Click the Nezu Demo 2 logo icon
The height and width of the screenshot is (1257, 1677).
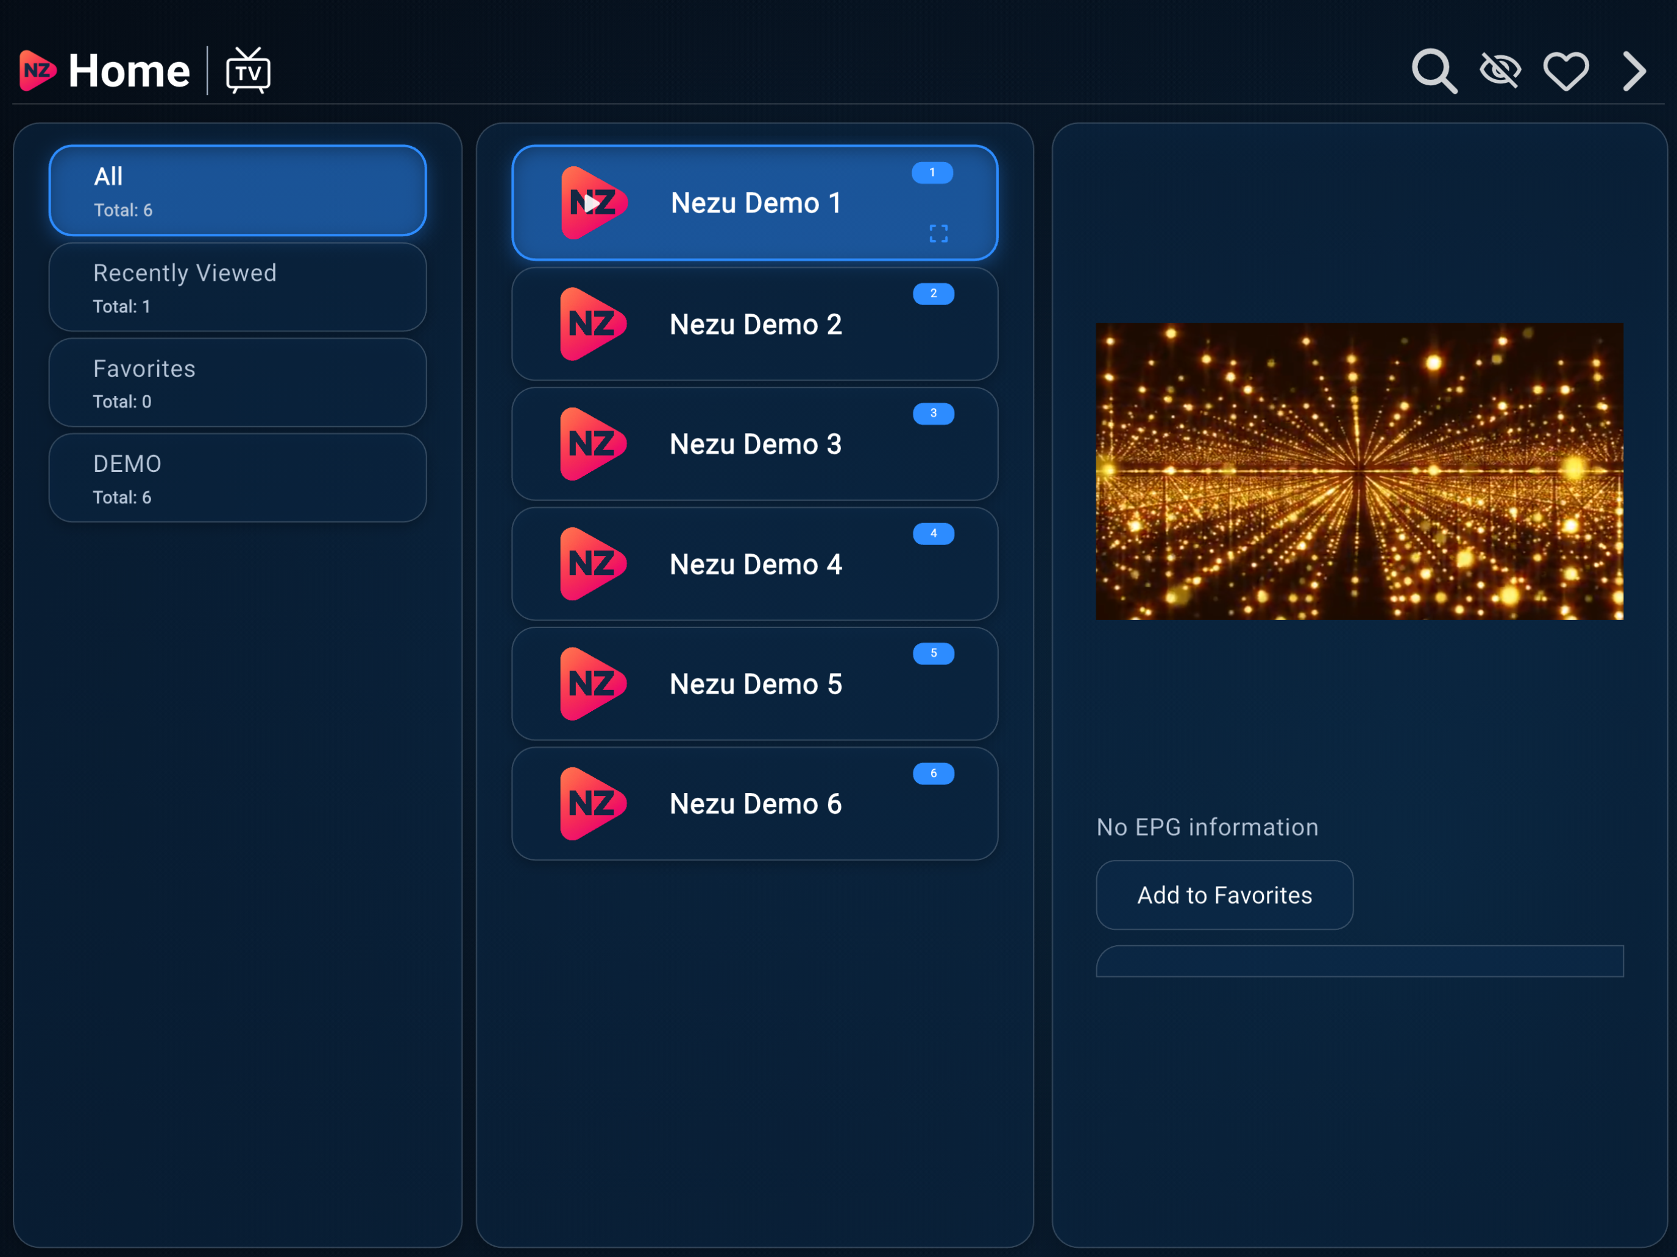[594, 324]
